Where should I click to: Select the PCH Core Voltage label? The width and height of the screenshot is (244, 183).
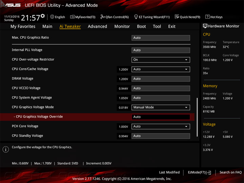tap(25, 126)
